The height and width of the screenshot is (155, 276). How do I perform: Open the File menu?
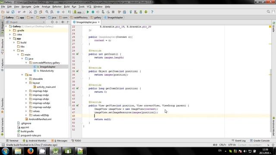[3, 7]
